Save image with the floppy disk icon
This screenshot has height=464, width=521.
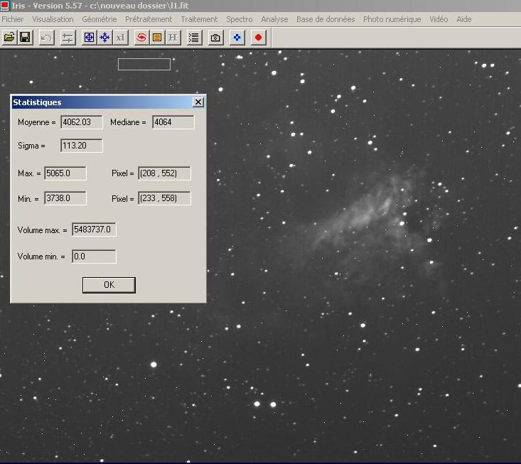coord(26,37)
